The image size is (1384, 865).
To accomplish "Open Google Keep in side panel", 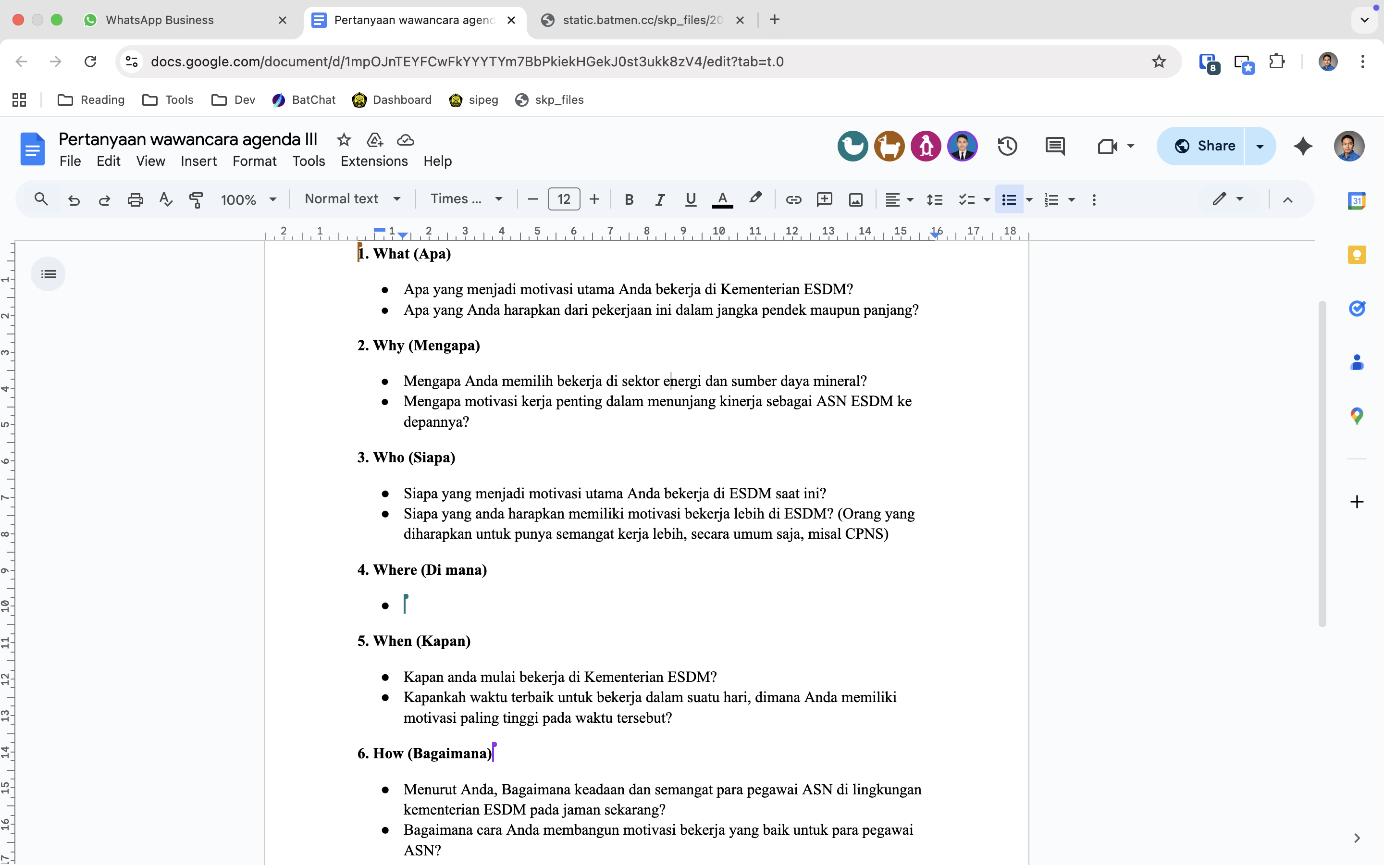I will pos(1357,255).
